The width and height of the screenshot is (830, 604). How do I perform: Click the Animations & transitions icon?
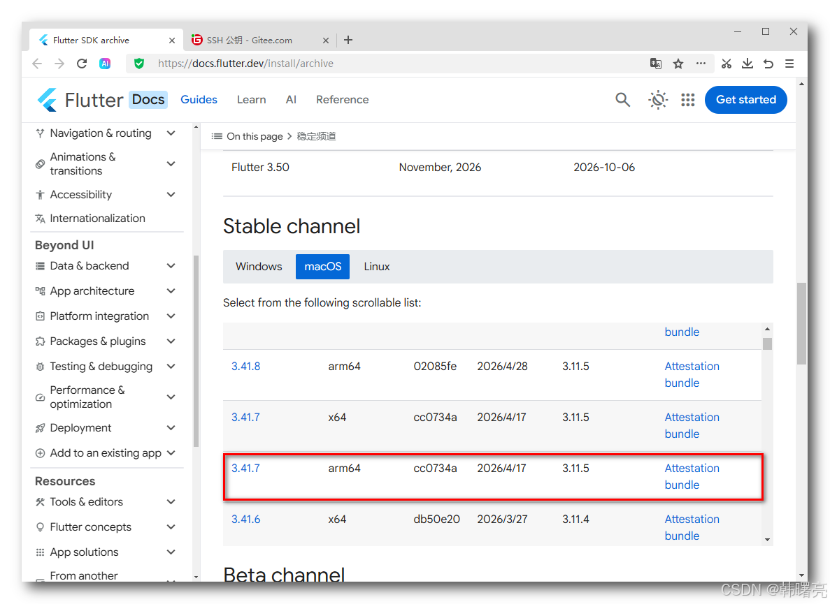[x=41, y=164]
